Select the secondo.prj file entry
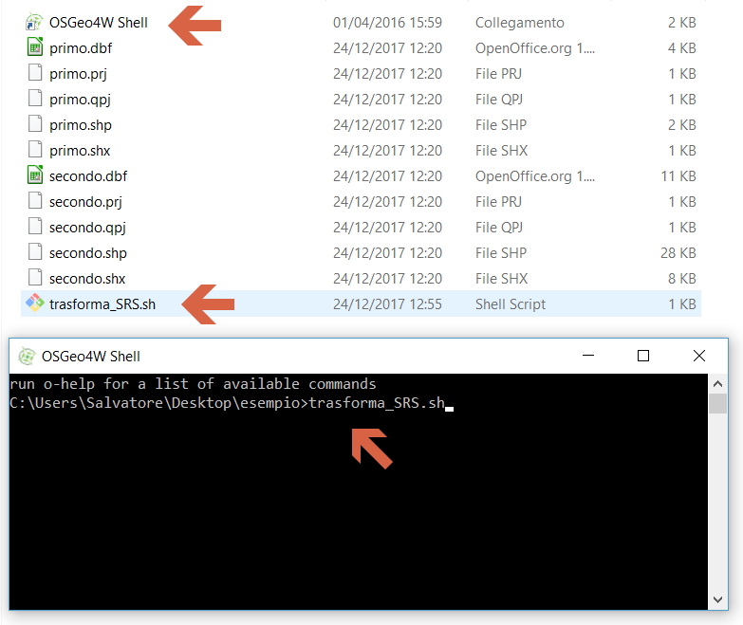This screenshot has width=743, height=625. coord(85,202)
